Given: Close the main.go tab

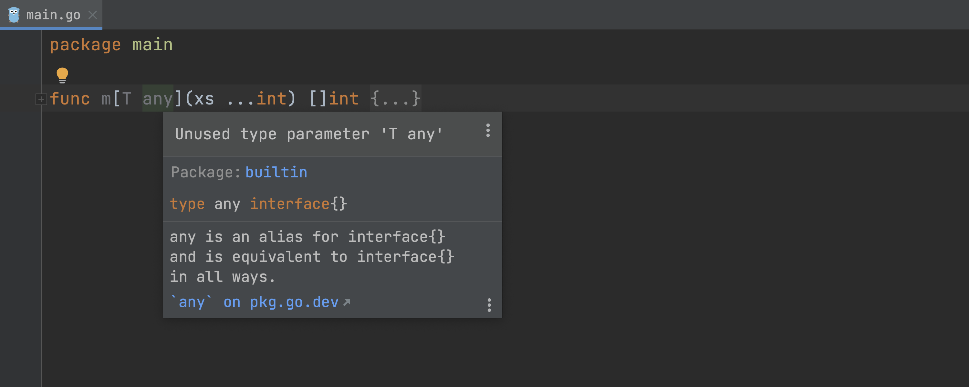Looking at the screenshot, I should click(92, 15).
